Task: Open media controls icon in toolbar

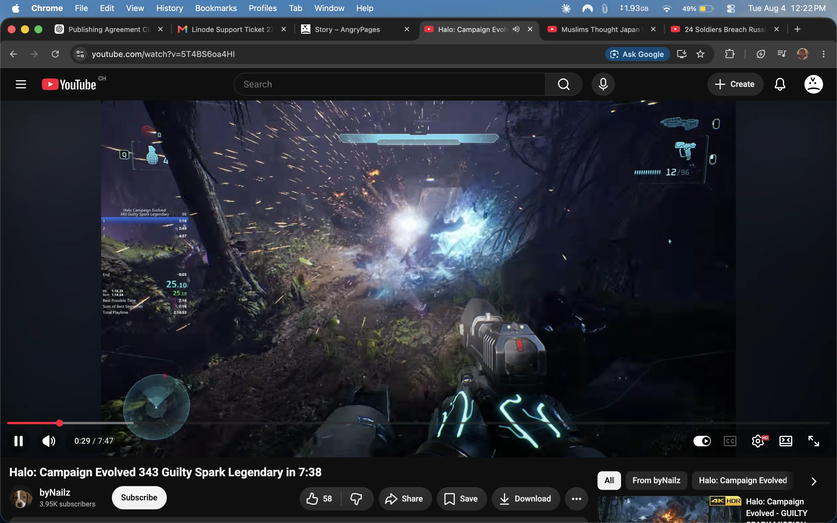Action: [x=782, y=54]
